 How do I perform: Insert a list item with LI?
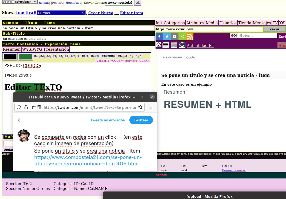click(126, 56)
